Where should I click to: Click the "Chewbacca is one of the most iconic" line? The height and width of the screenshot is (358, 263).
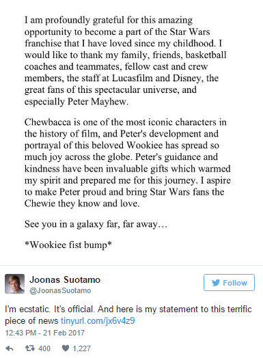tap(125, 122)
